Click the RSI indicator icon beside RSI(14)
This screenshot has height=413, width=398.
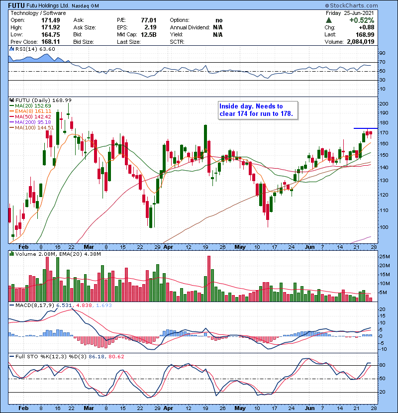(11, 49)
